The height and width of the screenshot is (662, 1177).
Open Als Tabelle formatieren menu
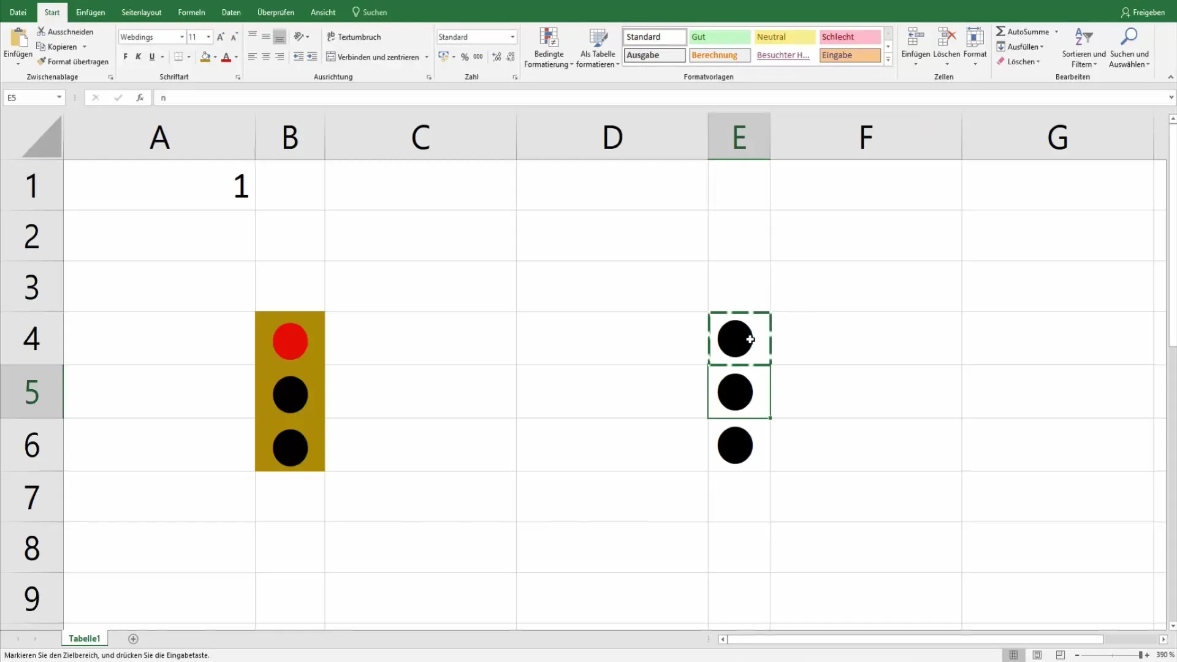tap(598, 48)
